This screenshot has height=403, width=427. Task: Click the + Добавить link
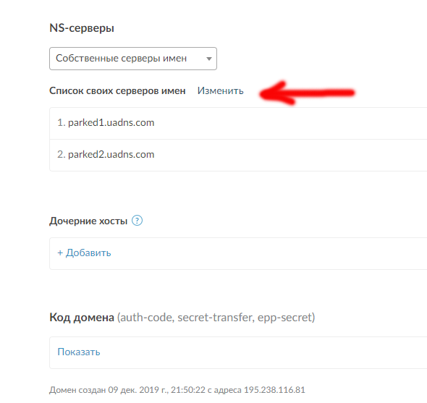84,253
